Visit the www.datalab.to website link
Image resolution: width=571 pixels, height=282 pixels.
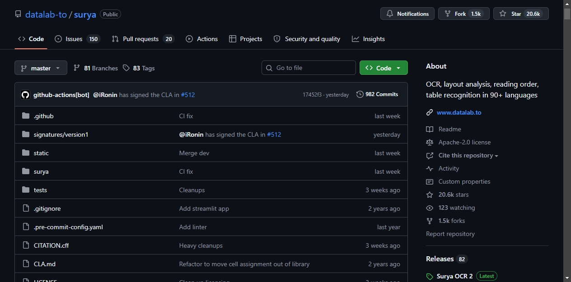(x=459, y=112)
